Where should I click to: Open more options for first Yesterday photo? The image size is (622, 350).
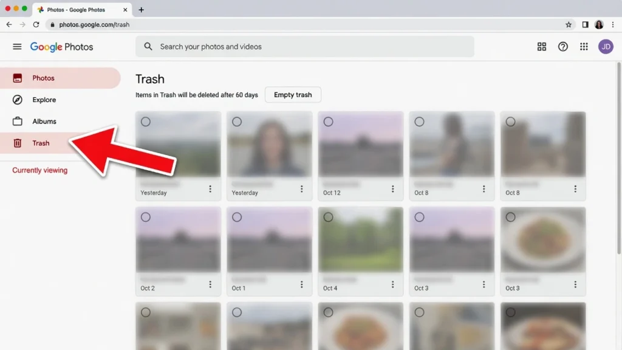[x=210, y=189]
